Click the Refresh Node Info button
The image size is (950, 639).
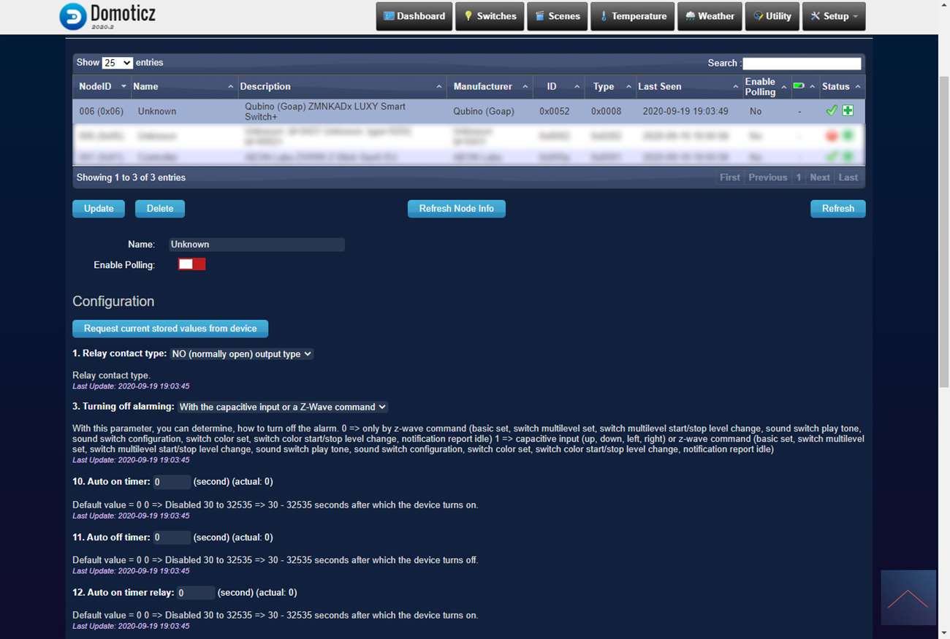tap(457, 209)
